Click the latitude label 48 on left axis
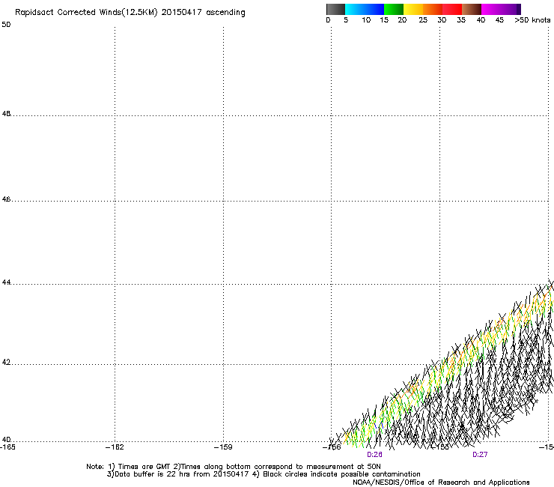The image size is (554, 487). point(6,114)
